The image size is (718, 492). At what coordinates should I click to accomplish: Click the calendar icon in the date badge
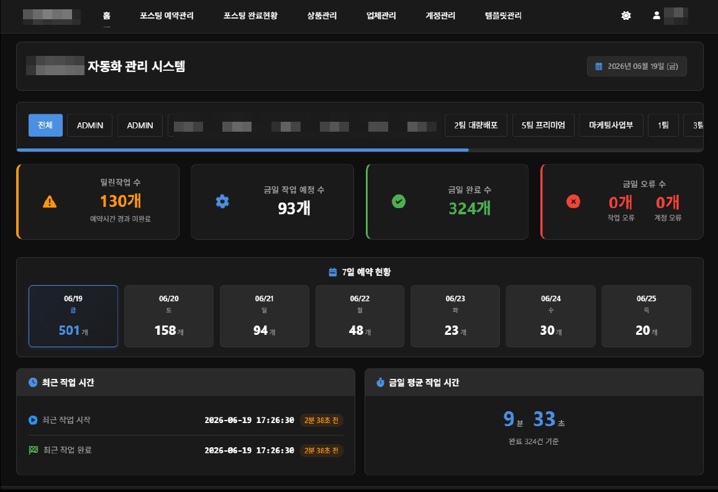coord(599,66)
